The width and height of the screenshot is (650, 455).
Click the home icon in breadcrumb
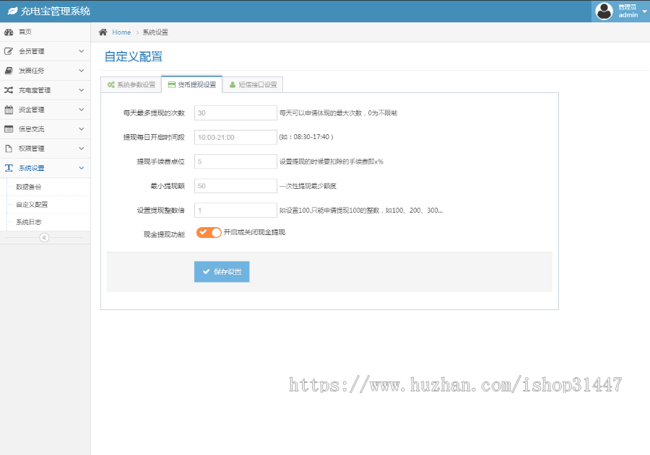(x=103, y=32)
